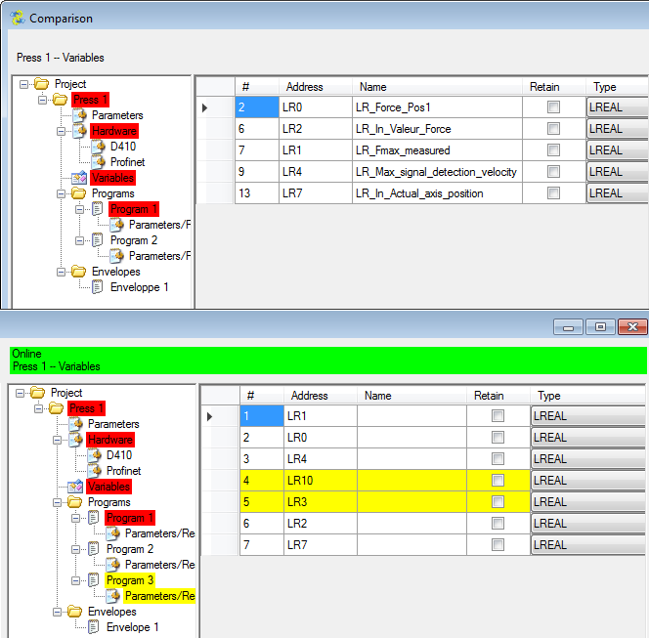Select Program 2 in upper tree
The image size is (649, 638).
pyautogui.click(x=134, y=240)
